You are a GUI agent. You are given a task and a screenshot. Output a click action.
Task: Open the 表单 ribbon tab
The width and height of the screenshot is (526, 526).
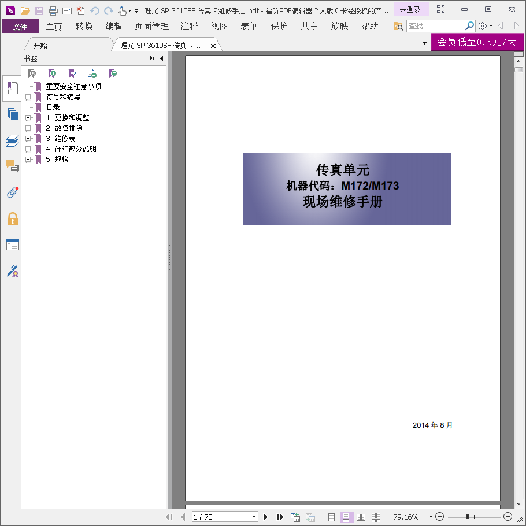pyautogui.click(x=249, y=26)
